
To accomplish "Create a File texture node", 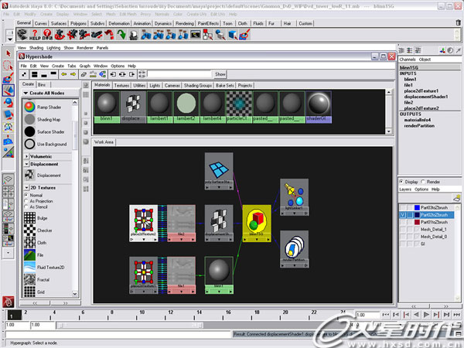I will tap(29, 254).
